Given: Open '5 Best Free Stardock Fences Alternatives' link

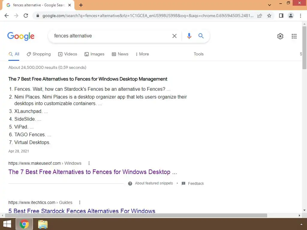Looking at the screenshot, I should (x=82, y=211).
